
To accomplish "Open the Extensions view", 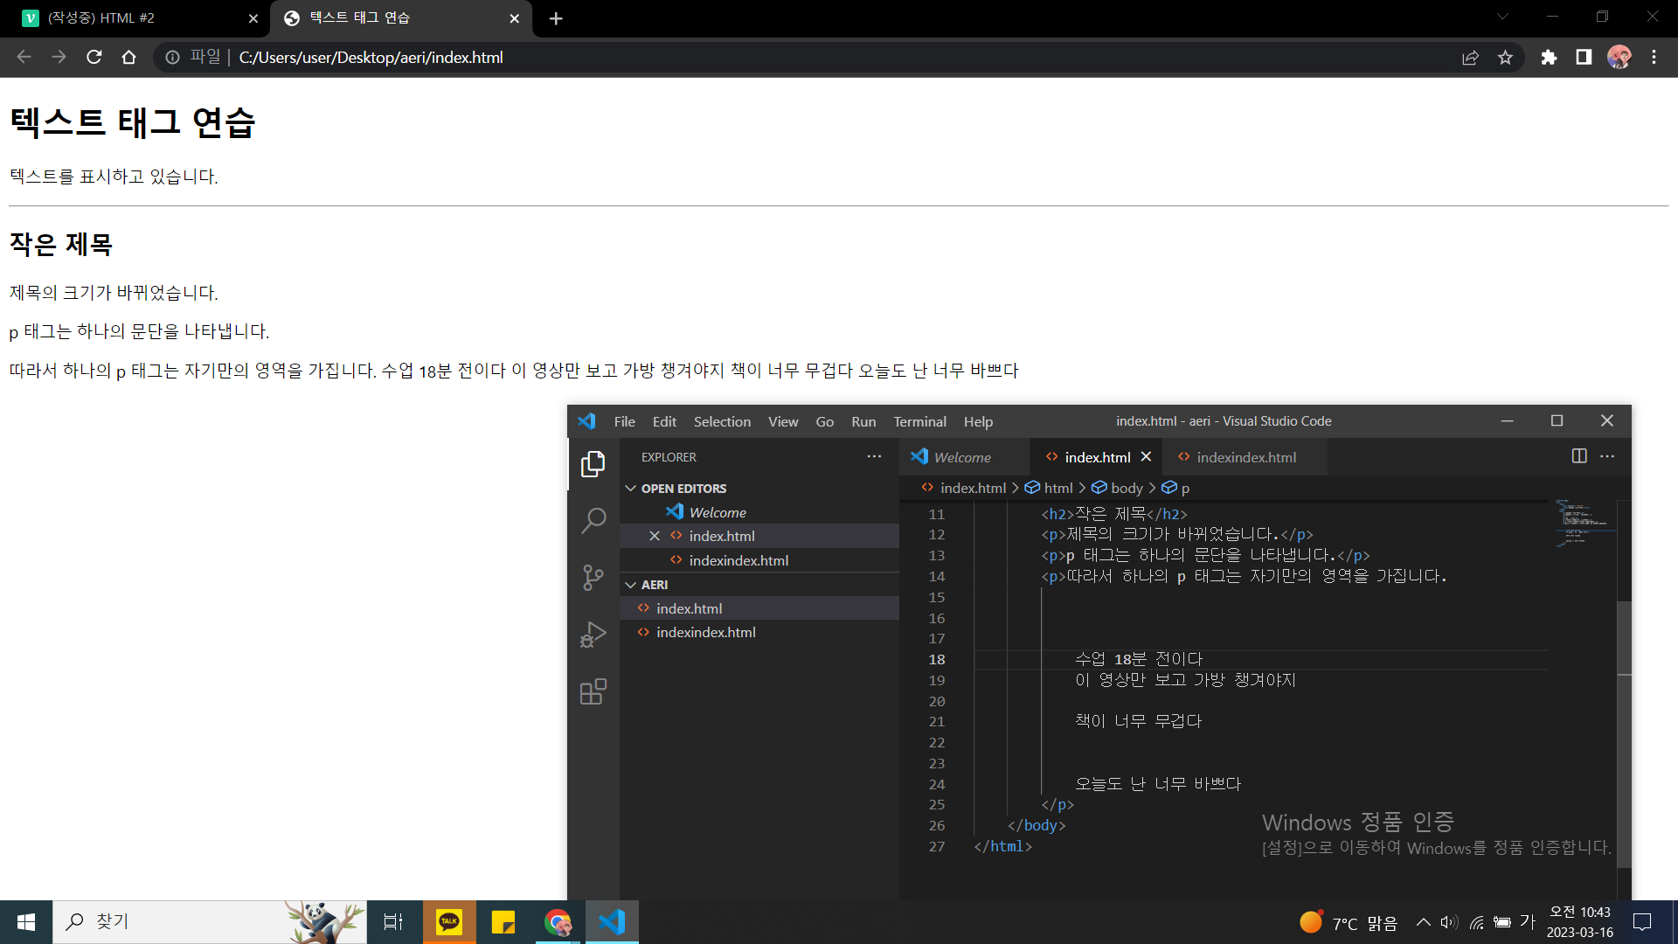I will coord(593,691).
